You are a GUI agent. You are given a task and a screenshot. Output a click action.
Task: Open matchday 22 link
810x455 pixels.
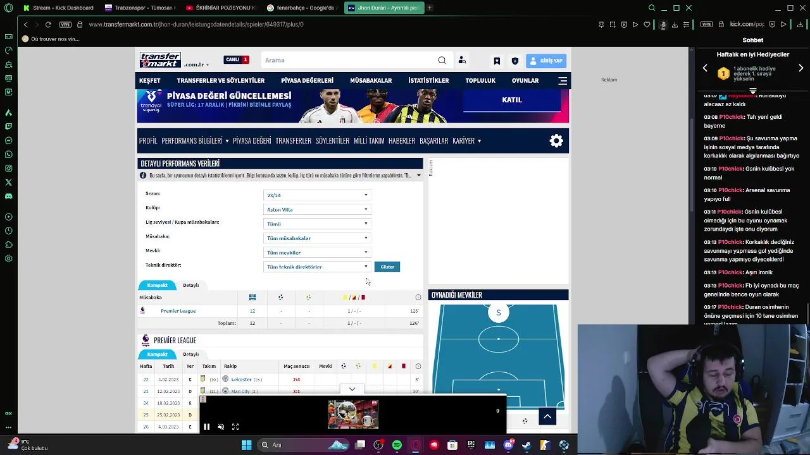pos(146,379)
